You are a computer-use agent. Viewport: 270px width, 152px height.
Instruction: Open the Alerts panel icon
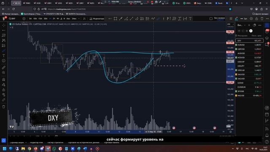point(267,31)
